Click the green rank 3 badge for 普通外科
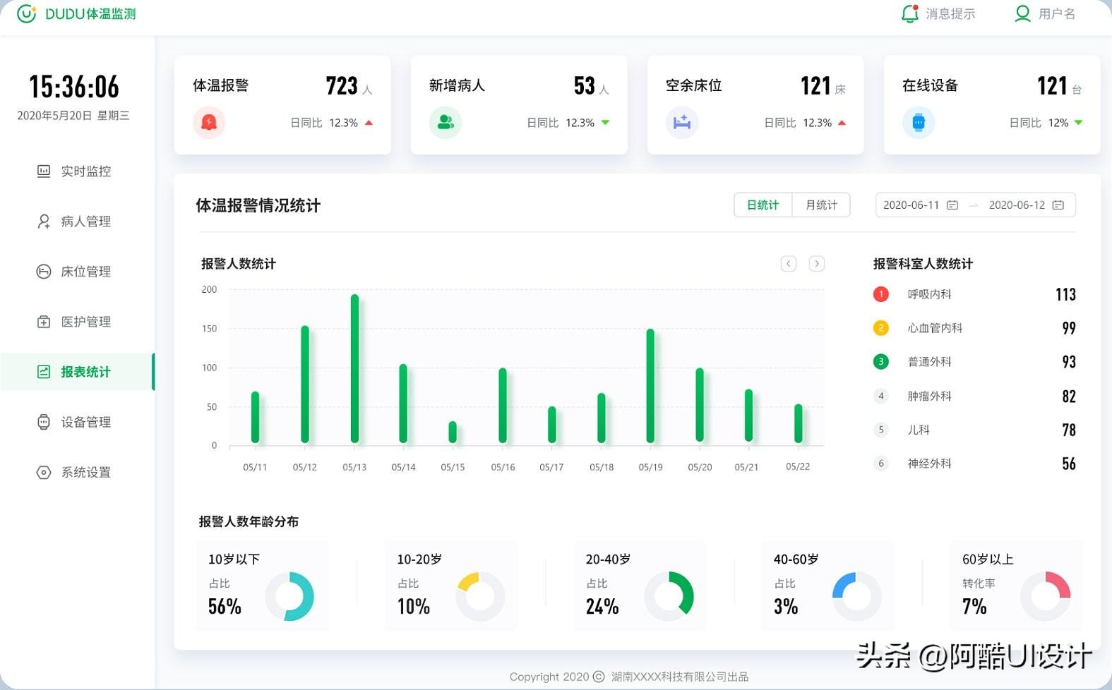This screenshot has width=1112, height=690. click(x=880, y=362)
